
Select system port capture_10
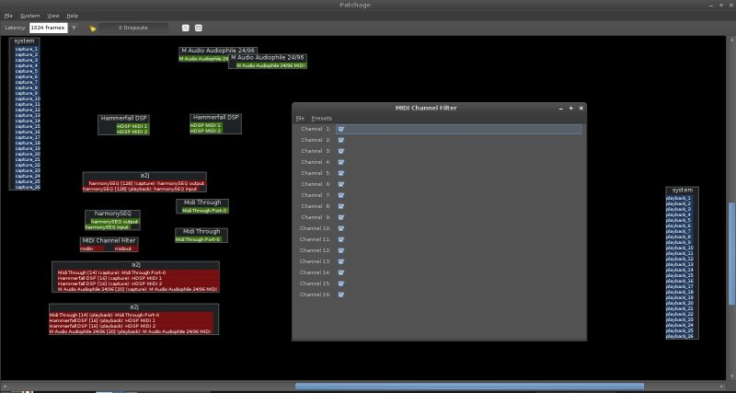coord(27,98)
